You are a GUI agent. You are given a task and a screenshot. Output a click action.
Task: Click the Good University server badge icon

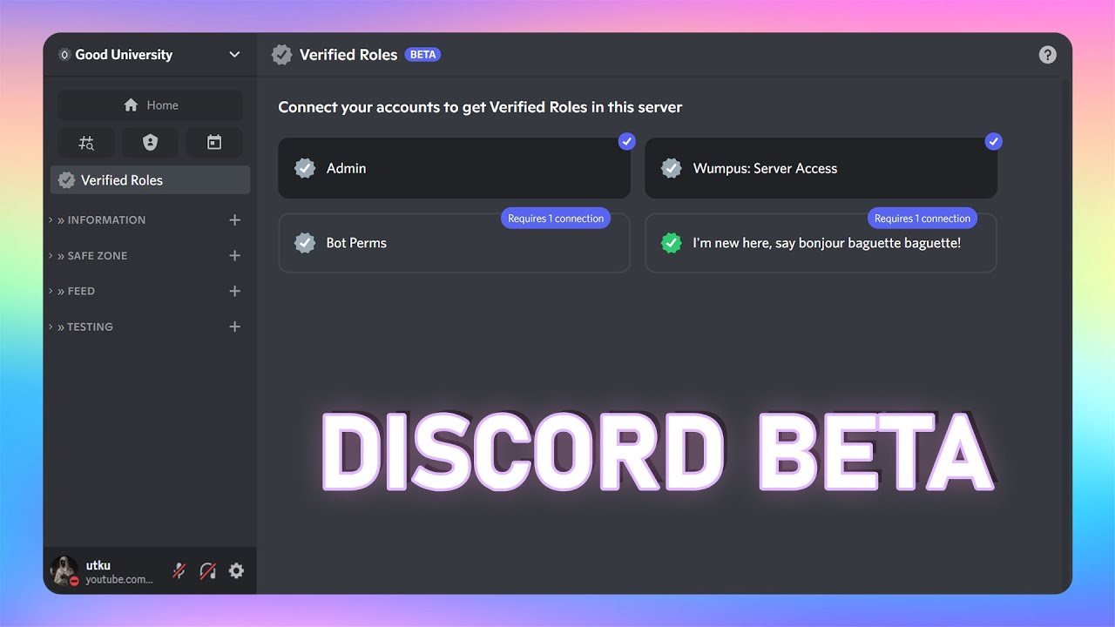[x=64, y=55]
